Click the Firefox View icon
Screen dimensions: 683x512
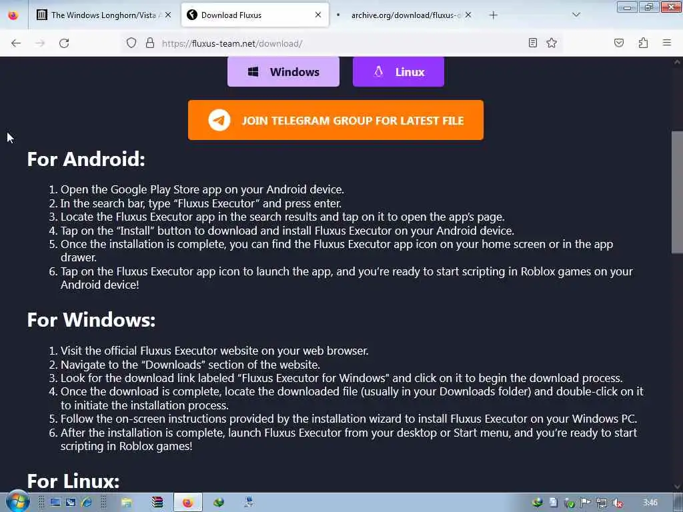point(13,15)
